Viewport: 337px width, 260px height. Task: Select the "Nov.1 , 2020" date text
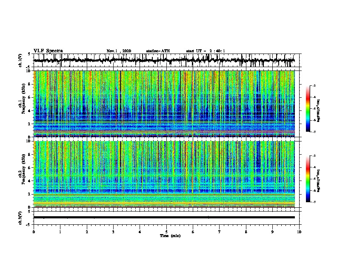coord(119,51)
